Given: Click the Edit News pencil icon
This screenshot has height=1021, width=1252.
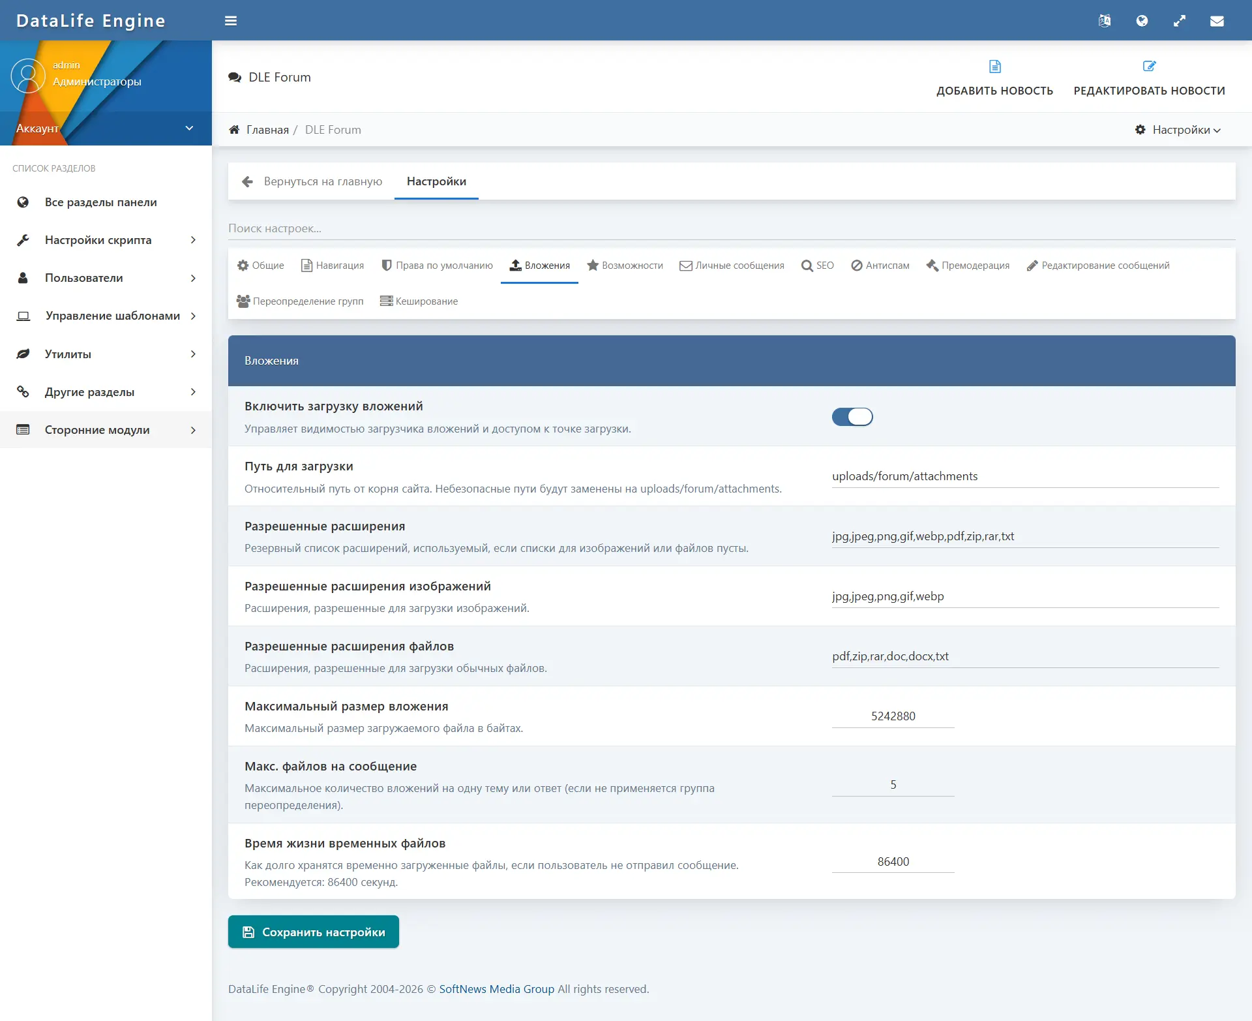Looking at the screenshot, I should click(1150, 67).
